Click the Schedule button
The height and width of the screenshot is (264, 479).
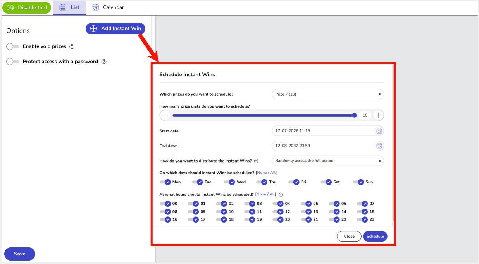(x=375, y=236)
